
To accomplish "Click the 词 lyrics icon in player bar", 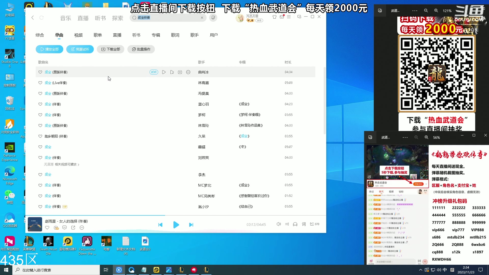I will pyautogui.click(x=304, y=224).
